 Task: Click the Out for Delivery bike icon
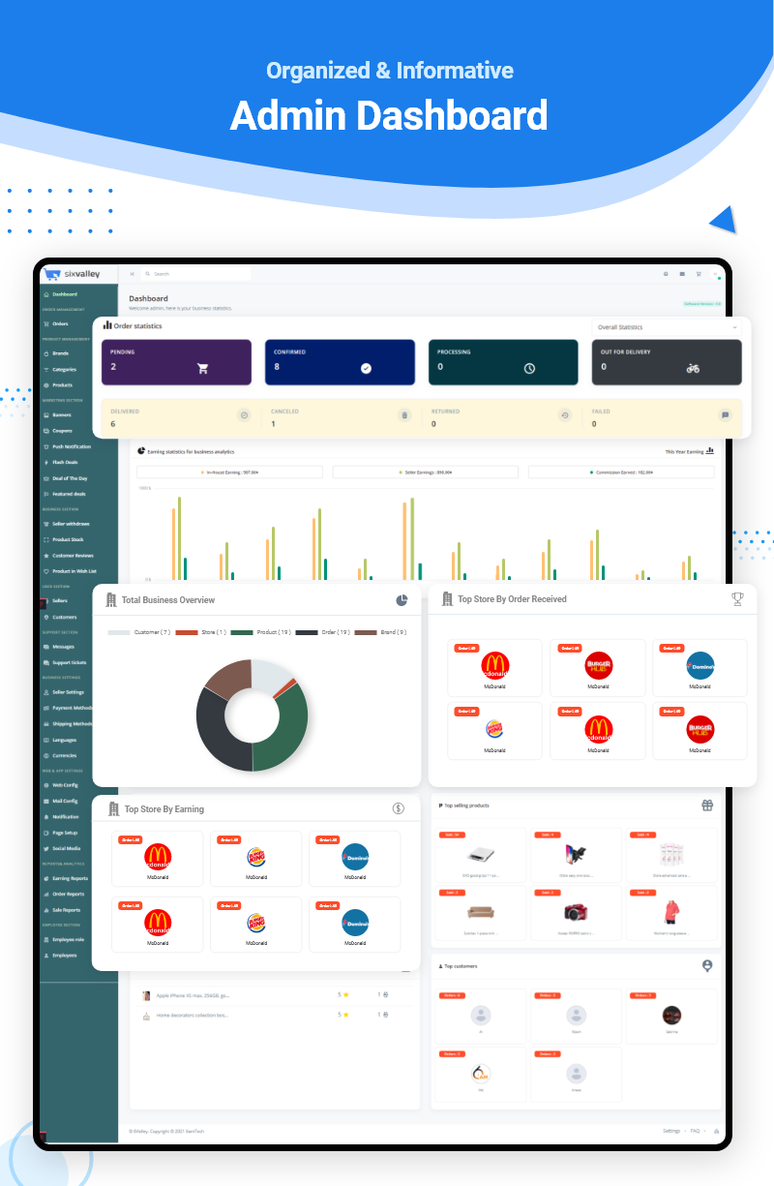tap(693, 368)
